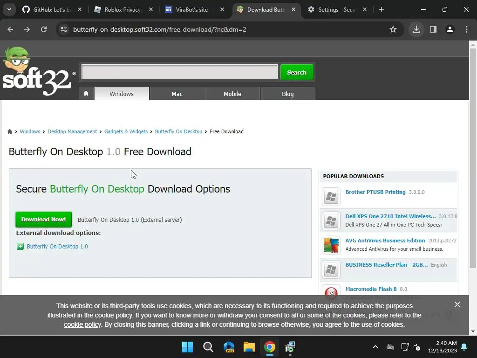Close the Settings tab
This screenshot has width=477, height=358.
(365, 9)
